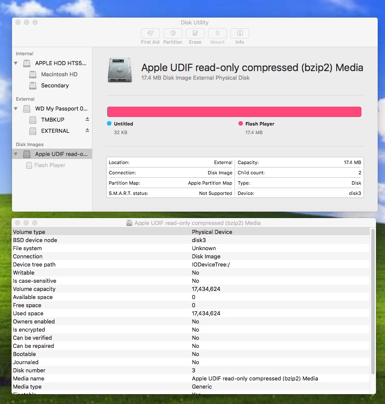Select the Volume capacity row
Image resolution: width=385 pixels, height=404 pixels.
191,289
